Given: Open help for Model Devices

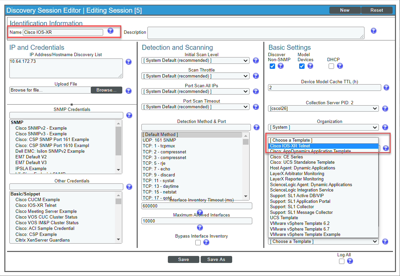Looking at the screenshot, I should tap(310, 66).
